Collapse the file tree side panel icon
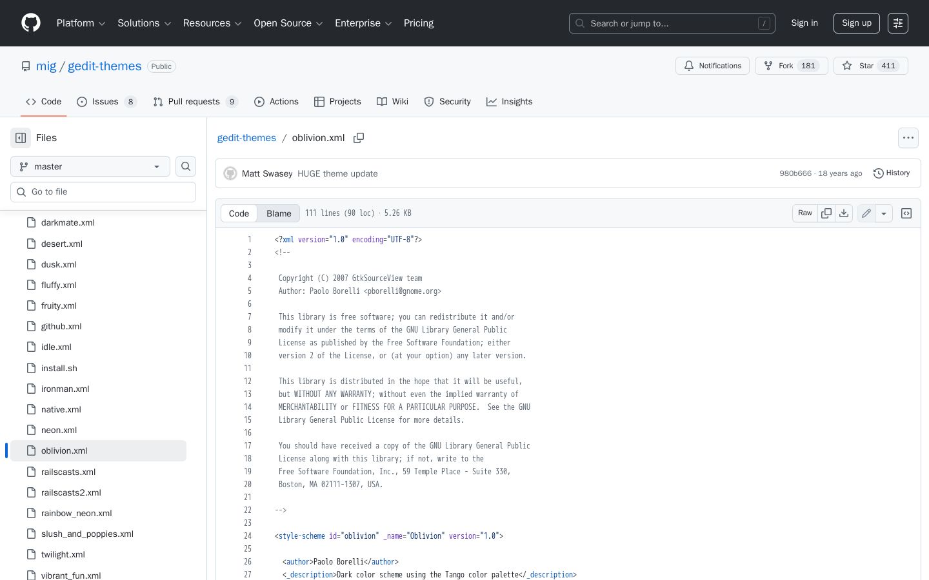The width and height of the screenshot is (929, 580). 21,138
